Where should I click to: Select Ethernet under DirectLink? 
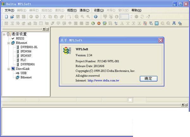click(x=26, y=77)
